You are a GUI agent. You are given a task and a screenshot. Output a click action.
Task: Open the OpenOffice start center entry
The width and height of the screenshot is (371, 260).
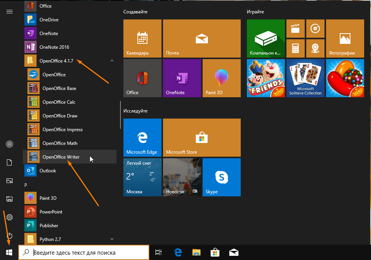[70, 75]
